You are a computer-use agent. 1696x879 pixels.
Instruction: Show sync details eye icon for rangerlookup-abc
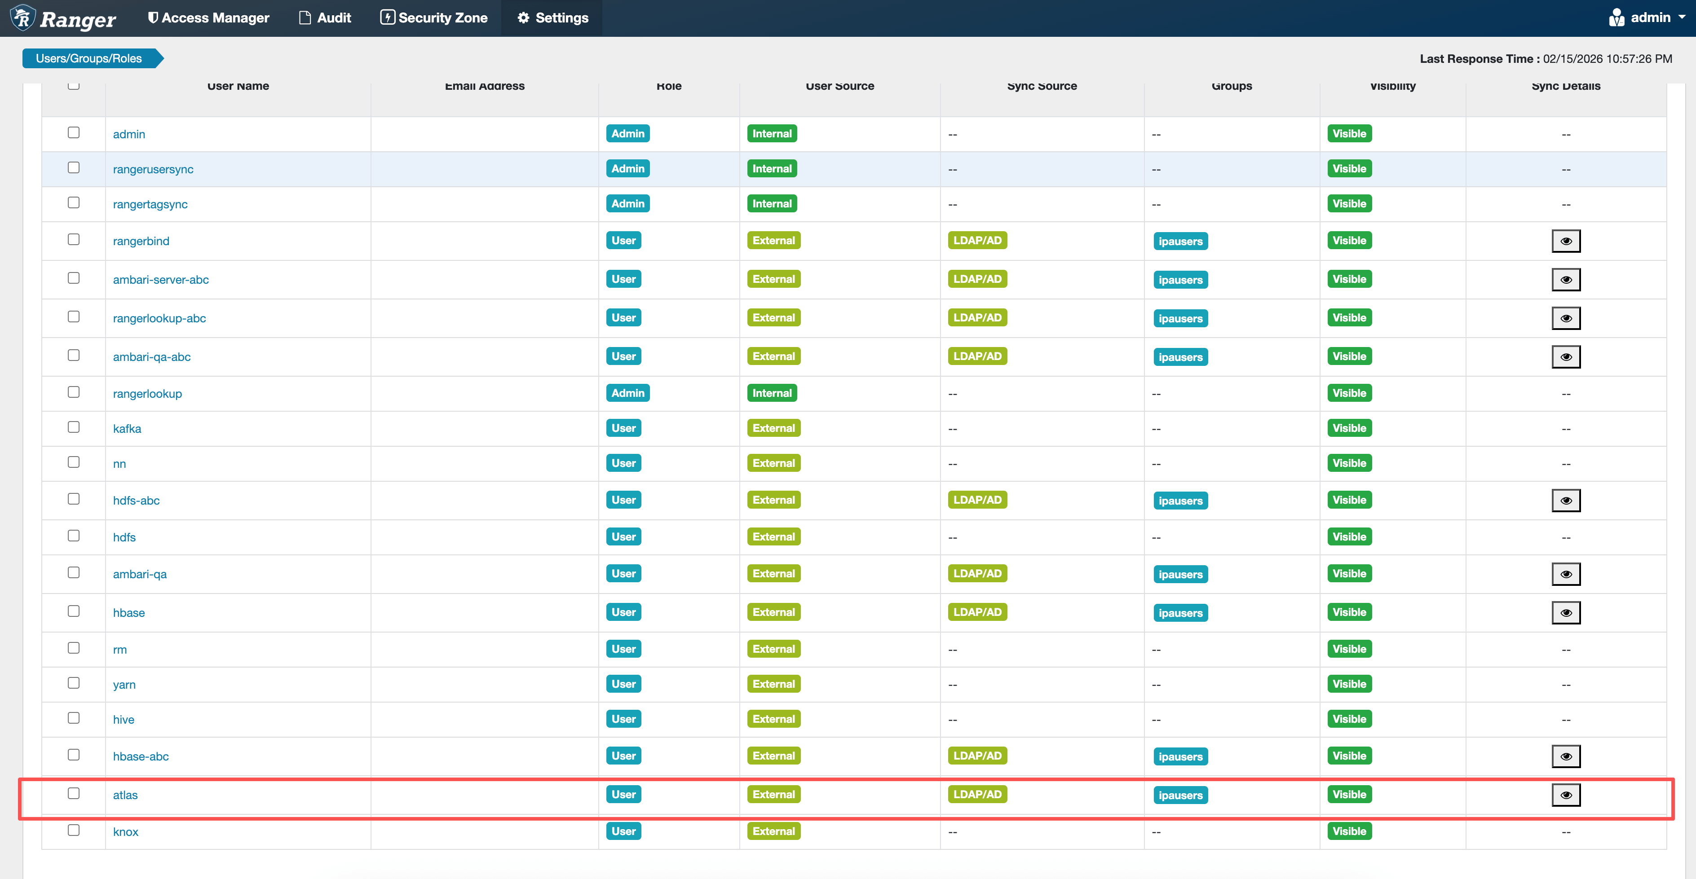coord(1566,318)
